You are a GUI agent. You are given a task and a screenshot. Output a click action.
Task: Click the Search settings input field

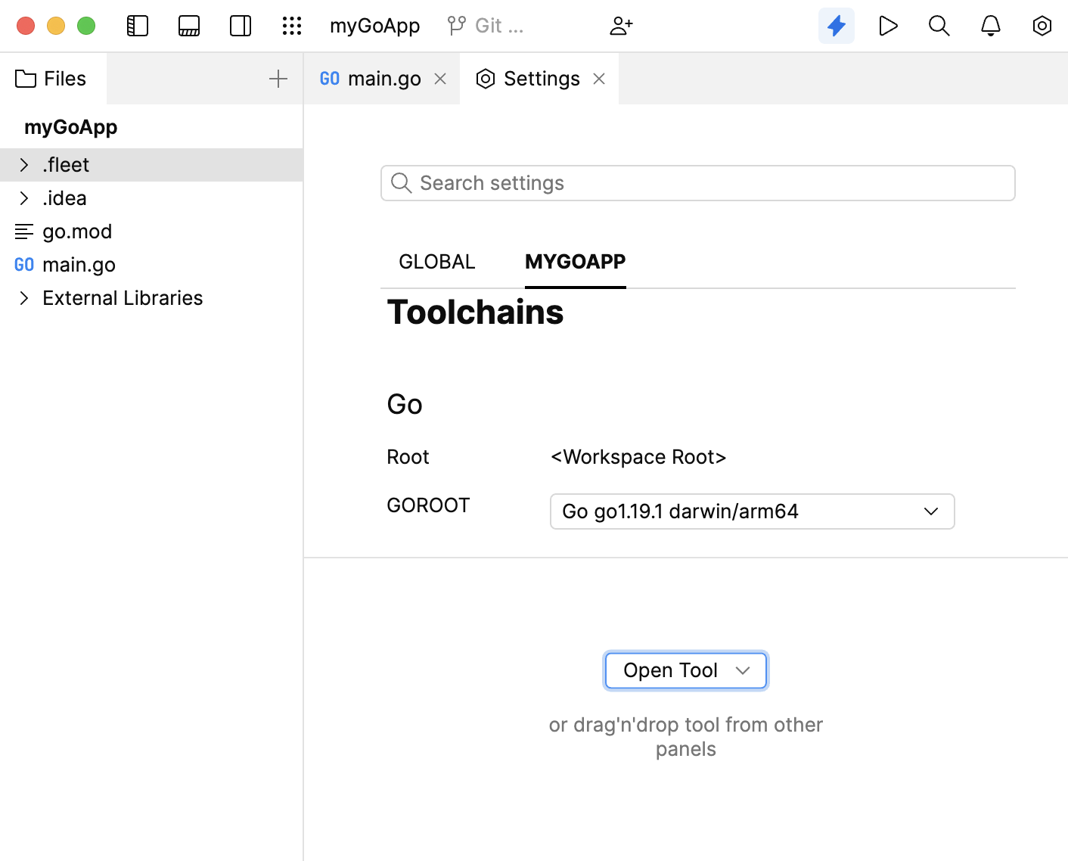pyautogui.click(x=697, y=183)
